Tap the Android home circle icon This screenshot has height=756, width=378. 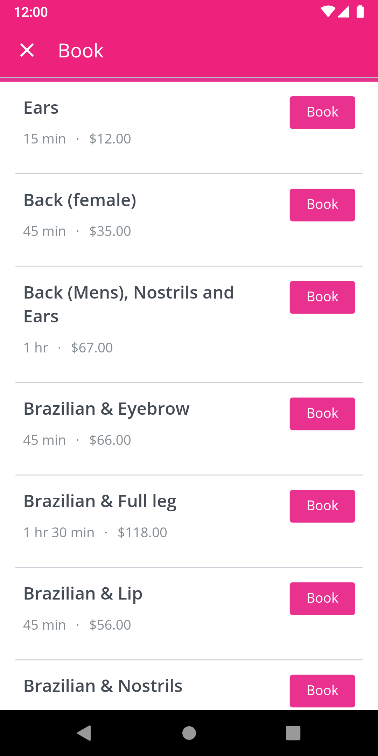pyautogui.click(x=189, y=733)
